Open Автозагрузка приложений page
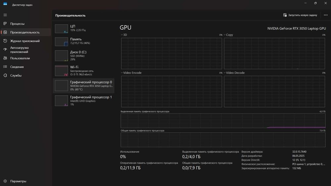The width and height of the screenshot is (331, 186). click(x=26, y=50)
